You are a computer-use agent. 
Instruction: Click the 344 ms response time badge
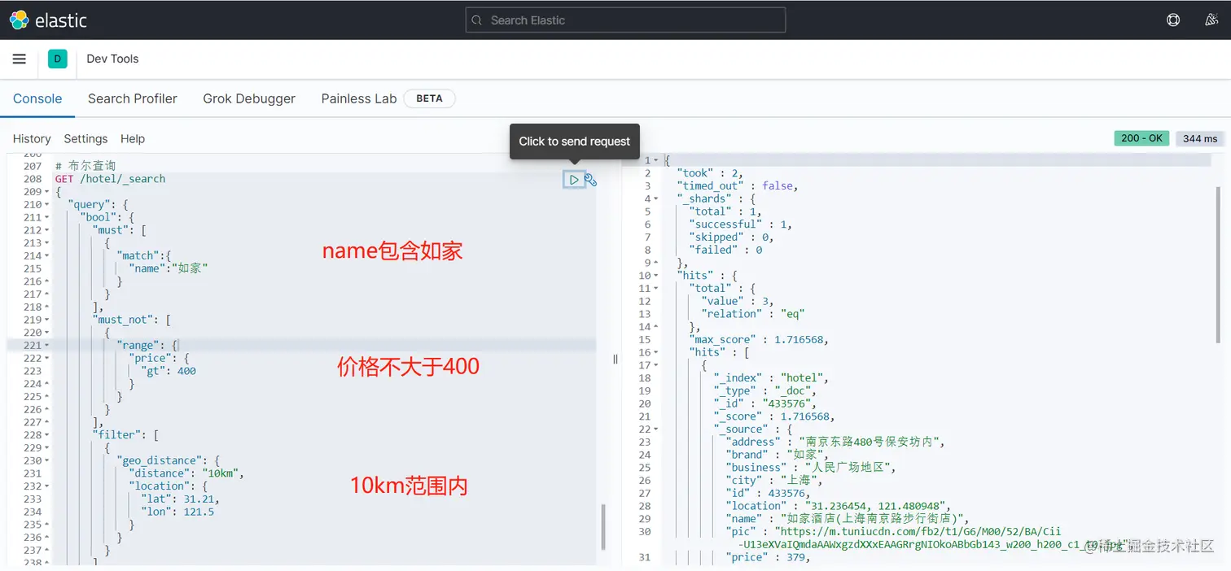pyautogui.click(x=1200, y=138)
